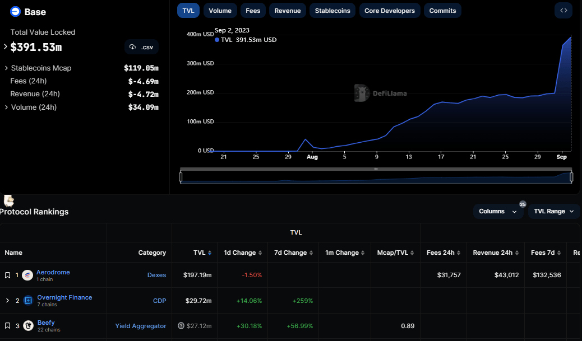
Task: Expand the Overnight Finance row
Action: coord(7,301)
